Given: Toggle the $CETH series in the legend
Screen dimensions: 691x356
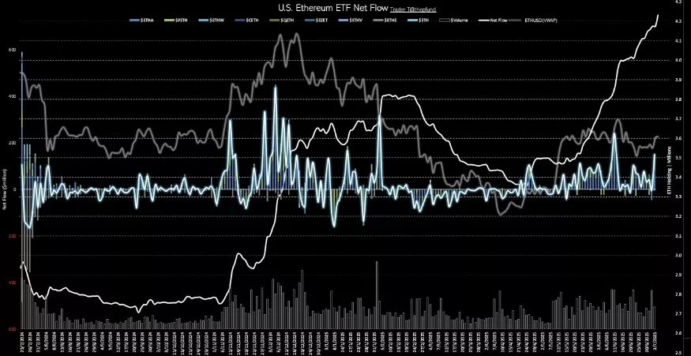Looking at the screenshot, I should coord(246,21).
